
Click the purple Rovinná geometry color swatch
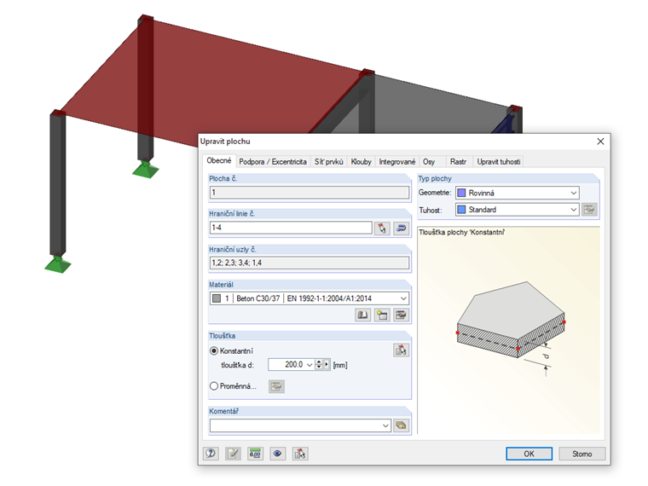click(x=461, y=193)
